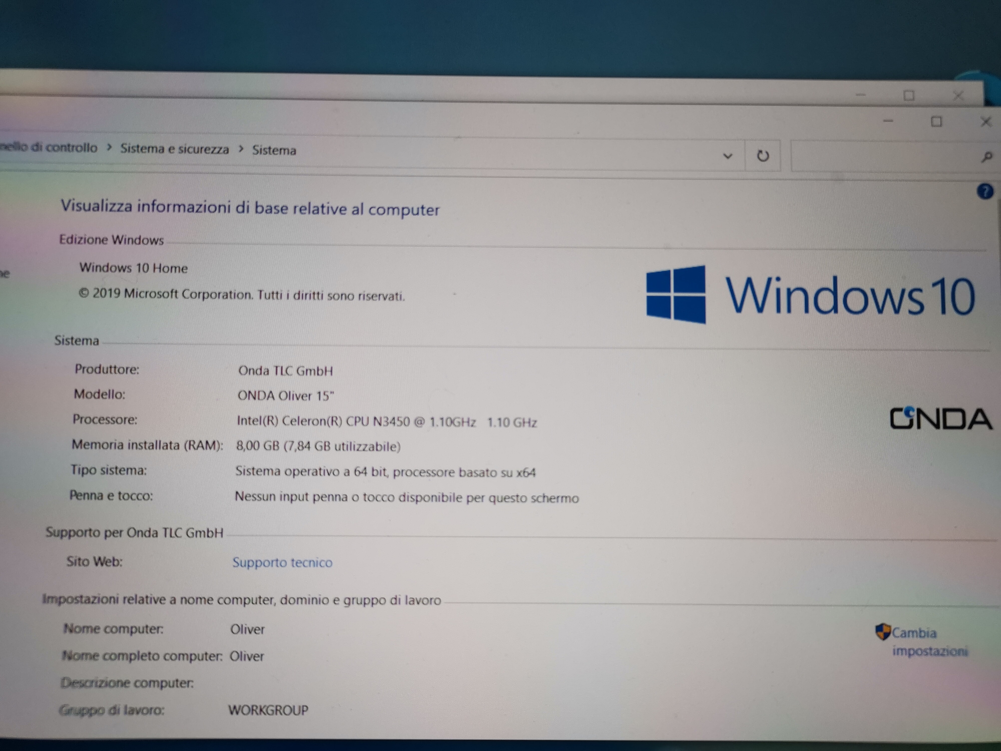Select the Sistema breadcrumb item
Viewport: 1001px width, 751px height.
coord(274,150)
